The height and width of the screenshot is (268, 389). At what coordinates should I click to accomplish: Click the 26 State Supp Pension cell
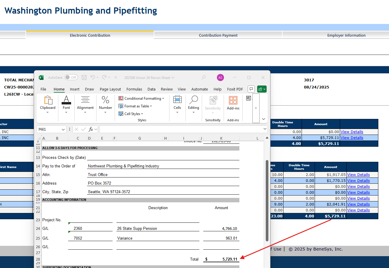[158, 228]
